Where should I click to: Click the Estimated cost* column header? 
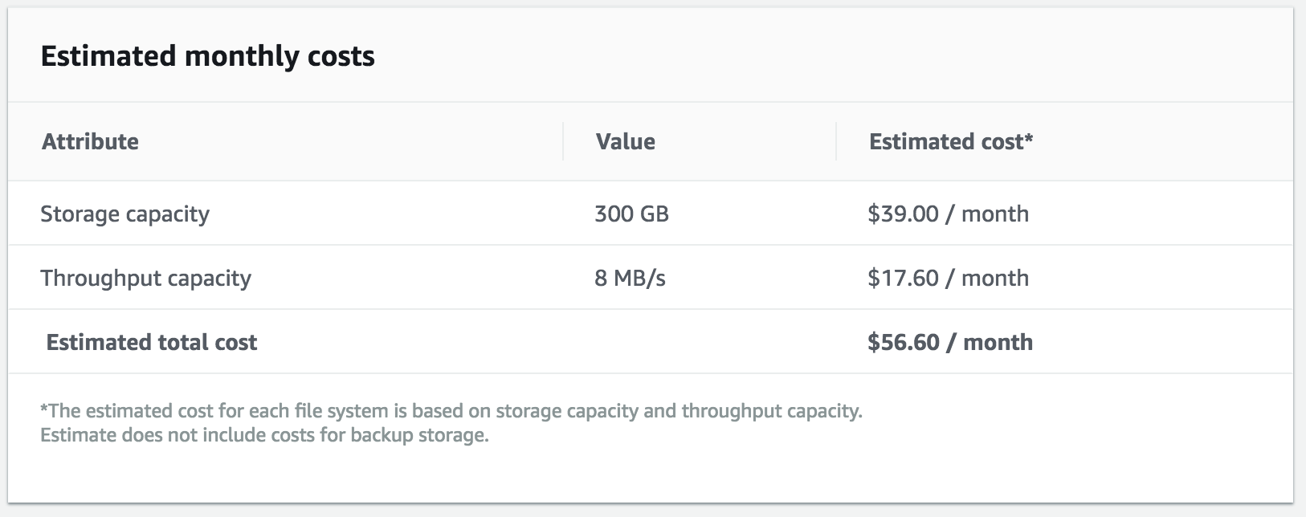point(951,141)
